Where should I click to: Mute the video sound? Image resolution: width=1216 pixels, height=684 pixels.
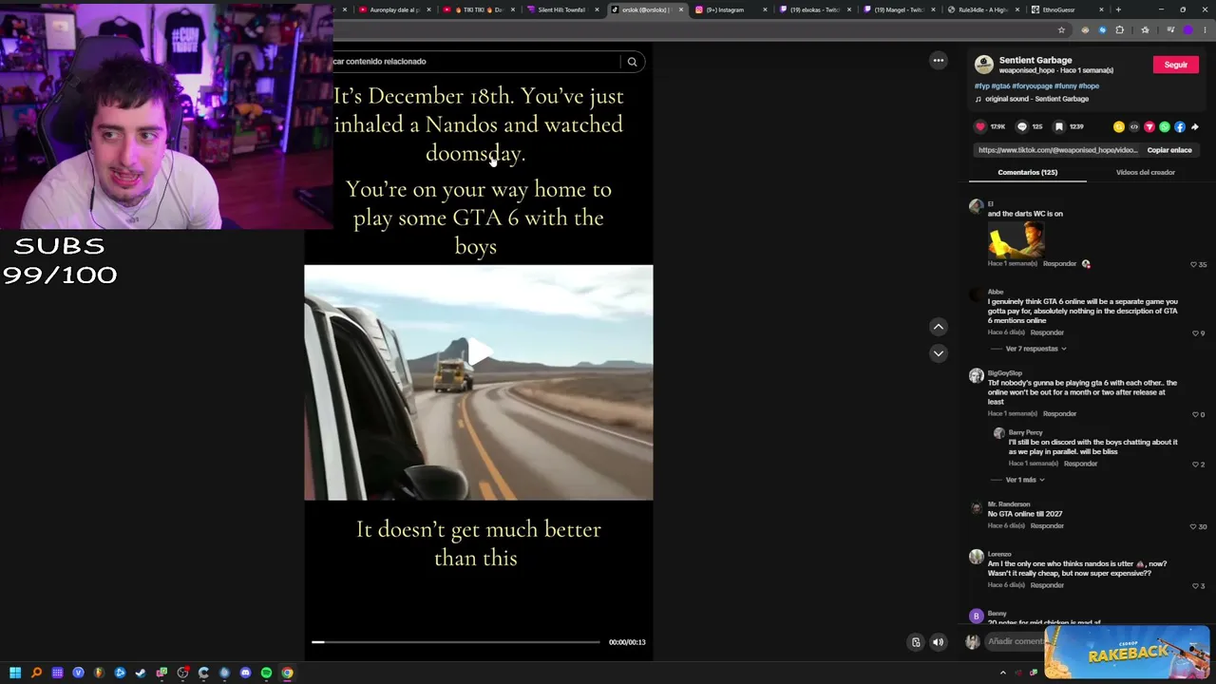pos(939,642)
